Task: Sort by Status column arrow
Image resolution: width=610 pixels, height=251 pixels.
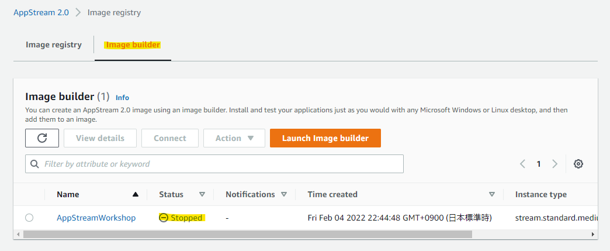Action: (x=202, y=194)
